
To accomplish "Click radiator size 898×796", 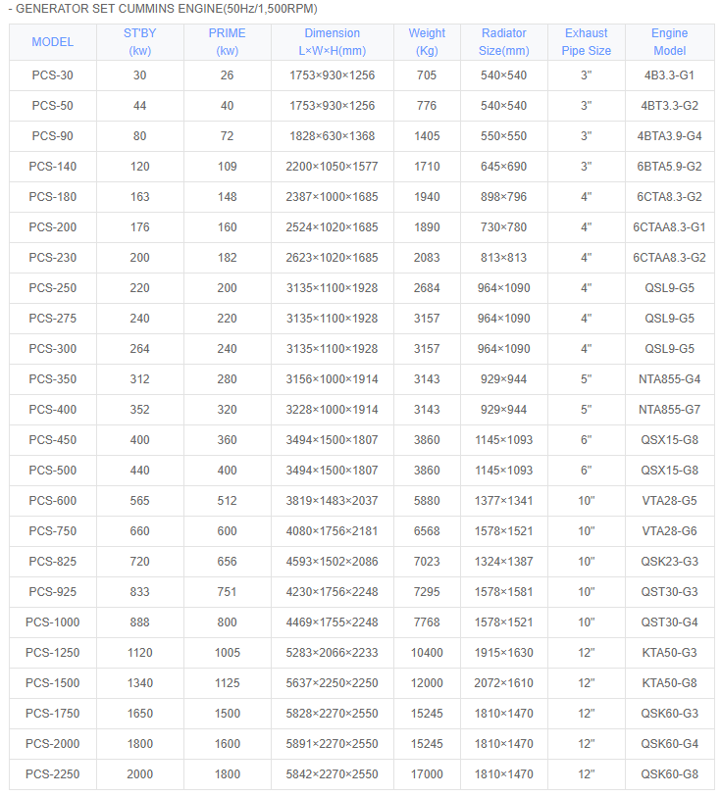I will point(504,197).
